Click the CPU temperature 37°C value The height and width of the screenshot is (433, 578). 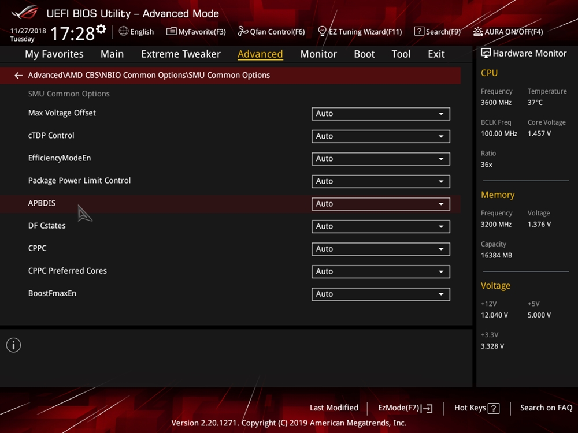(x=535, y=103)
